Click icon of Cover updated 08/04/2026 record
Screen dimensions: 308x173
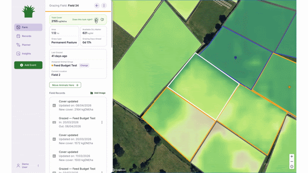[54, 106]
